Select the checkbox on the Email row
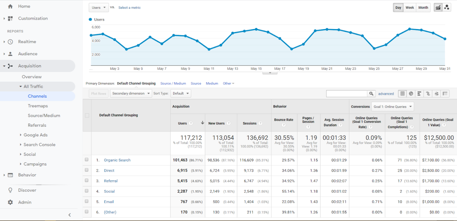Viewport: 457px width, 221px height. 87,201
